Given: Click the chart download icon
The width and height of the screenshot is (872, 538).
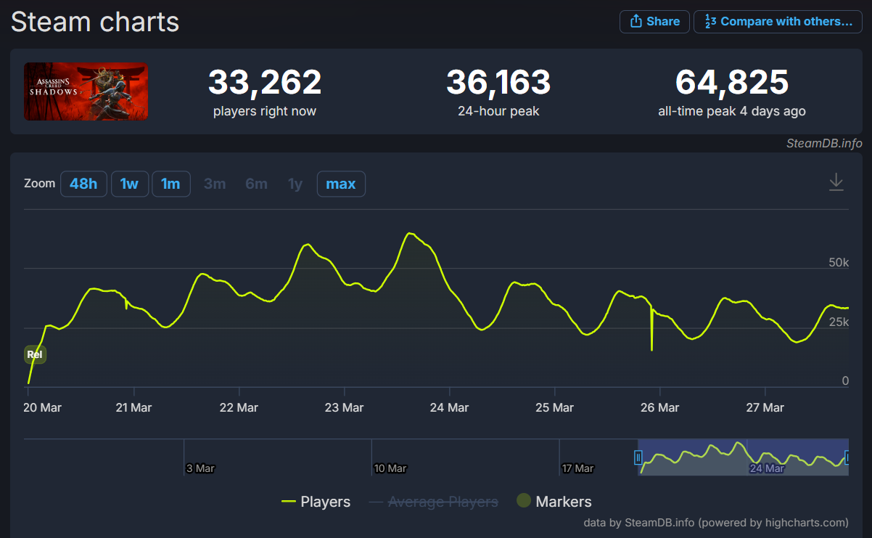Looking at the screenshot, I should tap(836, 182).
